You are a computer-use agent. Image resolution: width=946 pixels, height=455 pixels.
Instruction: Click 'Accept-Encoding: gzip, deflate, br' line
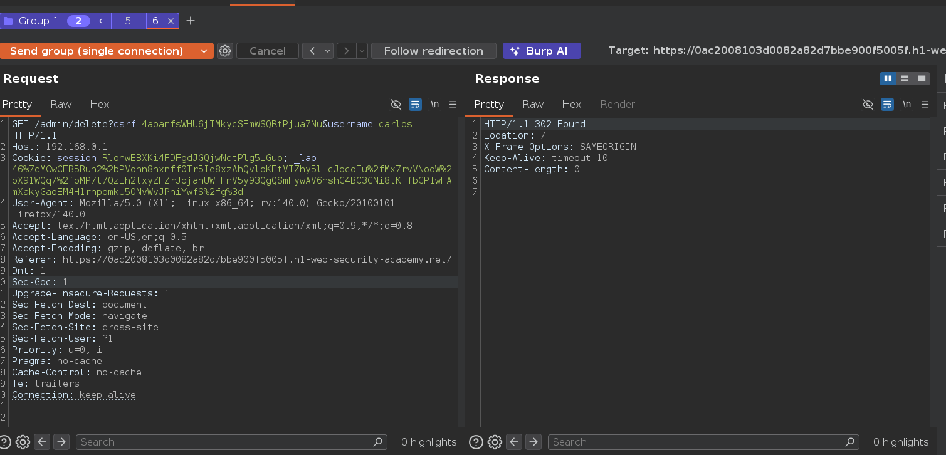coord(108,248)
